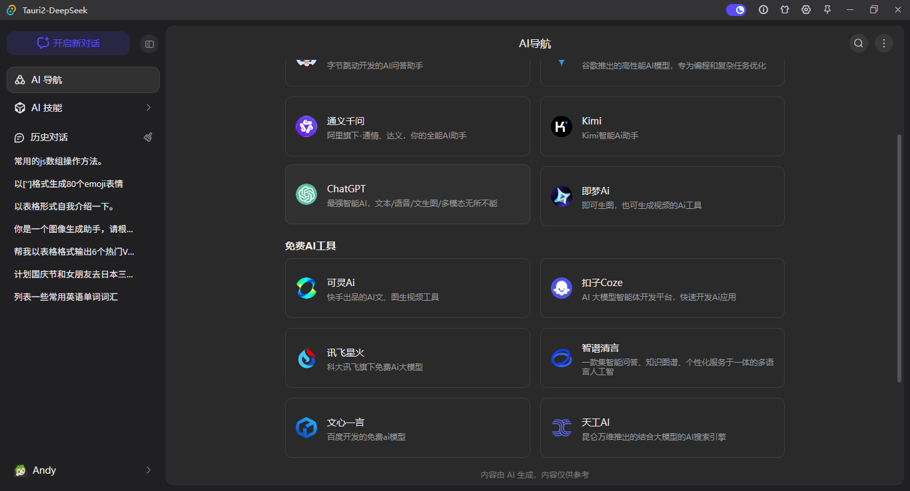The width and height of the screenshot is (910, 491).
Task: Open the three-dot more options menu
Action: pyautogui.click(x=884, y=43)
